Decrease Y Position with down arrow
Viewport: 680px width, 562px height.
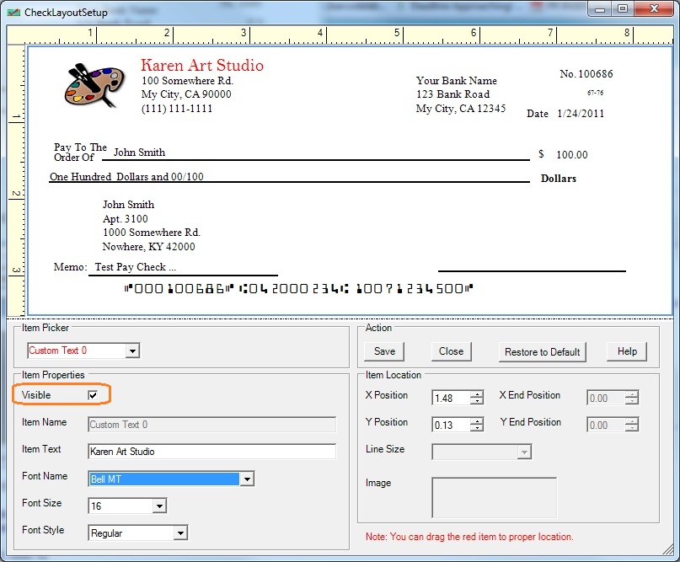477,429
